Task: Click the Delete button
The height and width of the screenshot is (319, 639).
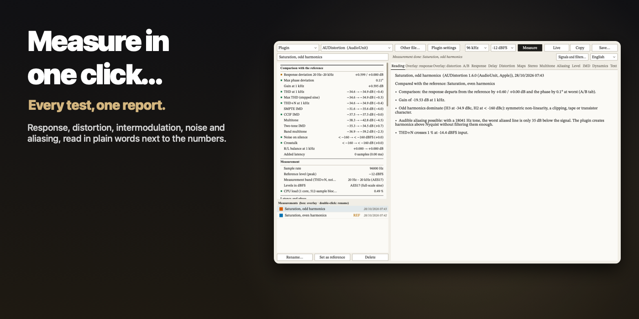Action: (370, 257)
